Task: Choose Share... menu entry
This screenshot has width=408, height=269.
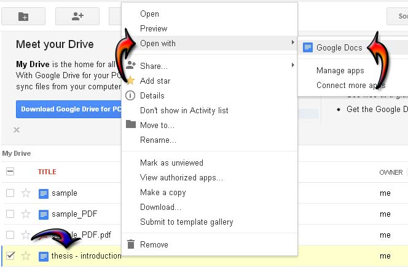Action: pos(210,66)
